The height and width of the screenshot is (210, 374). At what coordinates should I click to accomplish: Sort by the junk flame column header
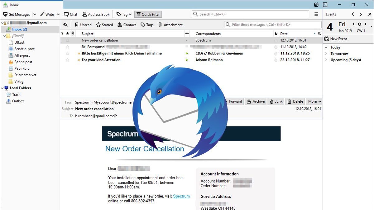tap(276, 34)
